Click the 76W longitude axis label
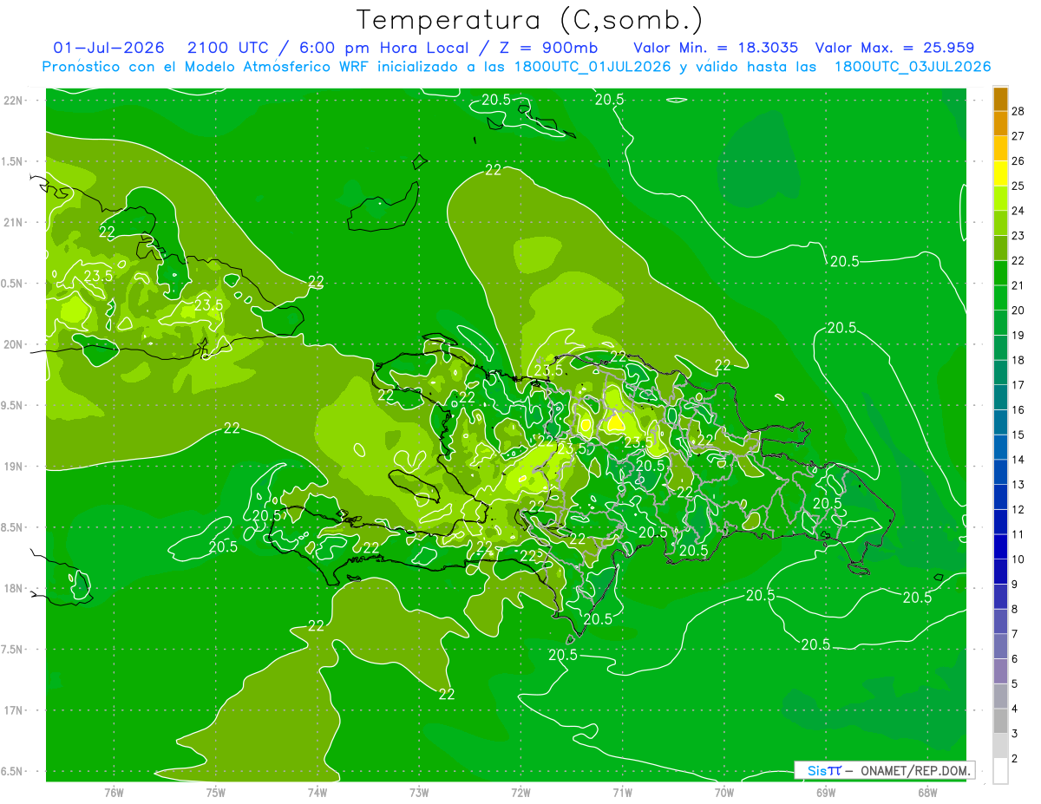Screen dimensions: 1041x804 point(114,792)
